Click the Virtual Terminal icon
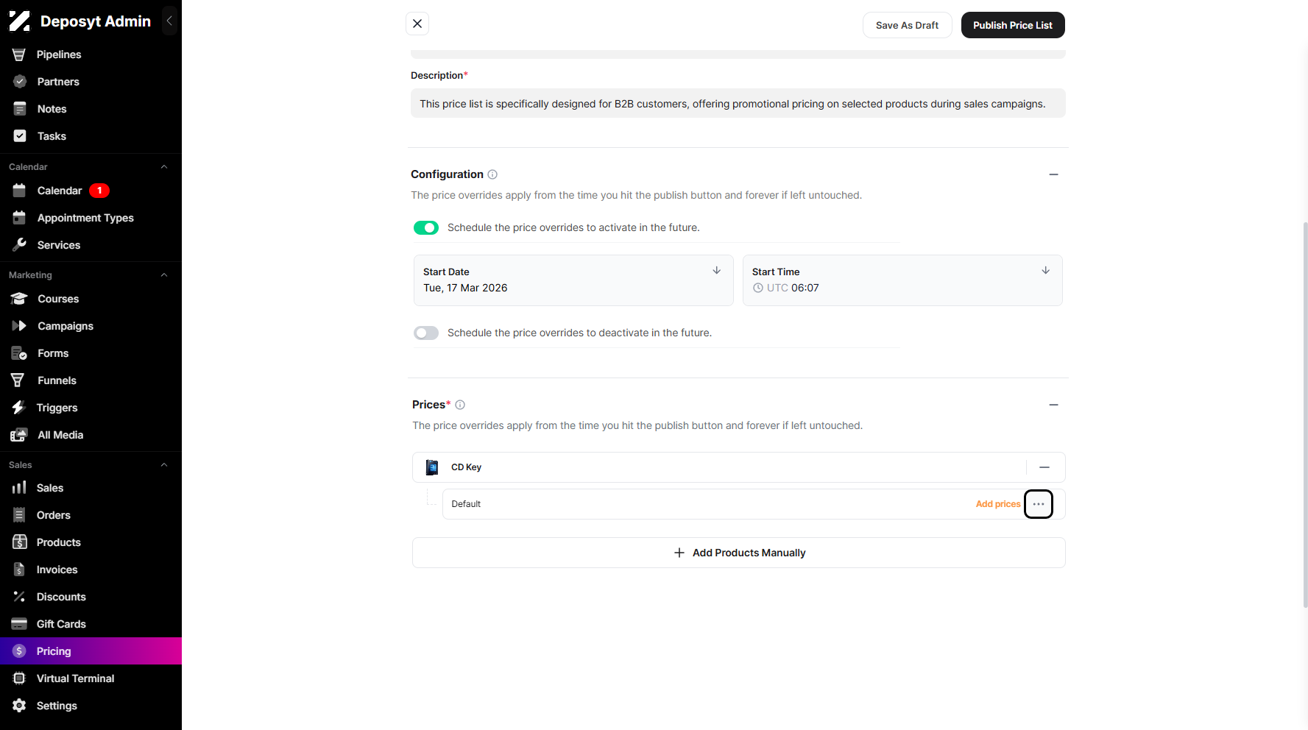 19,678
